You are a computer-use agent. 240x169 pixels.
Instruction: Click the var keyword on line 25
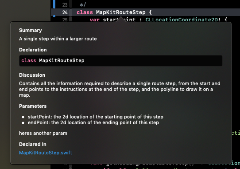[95, 20]
